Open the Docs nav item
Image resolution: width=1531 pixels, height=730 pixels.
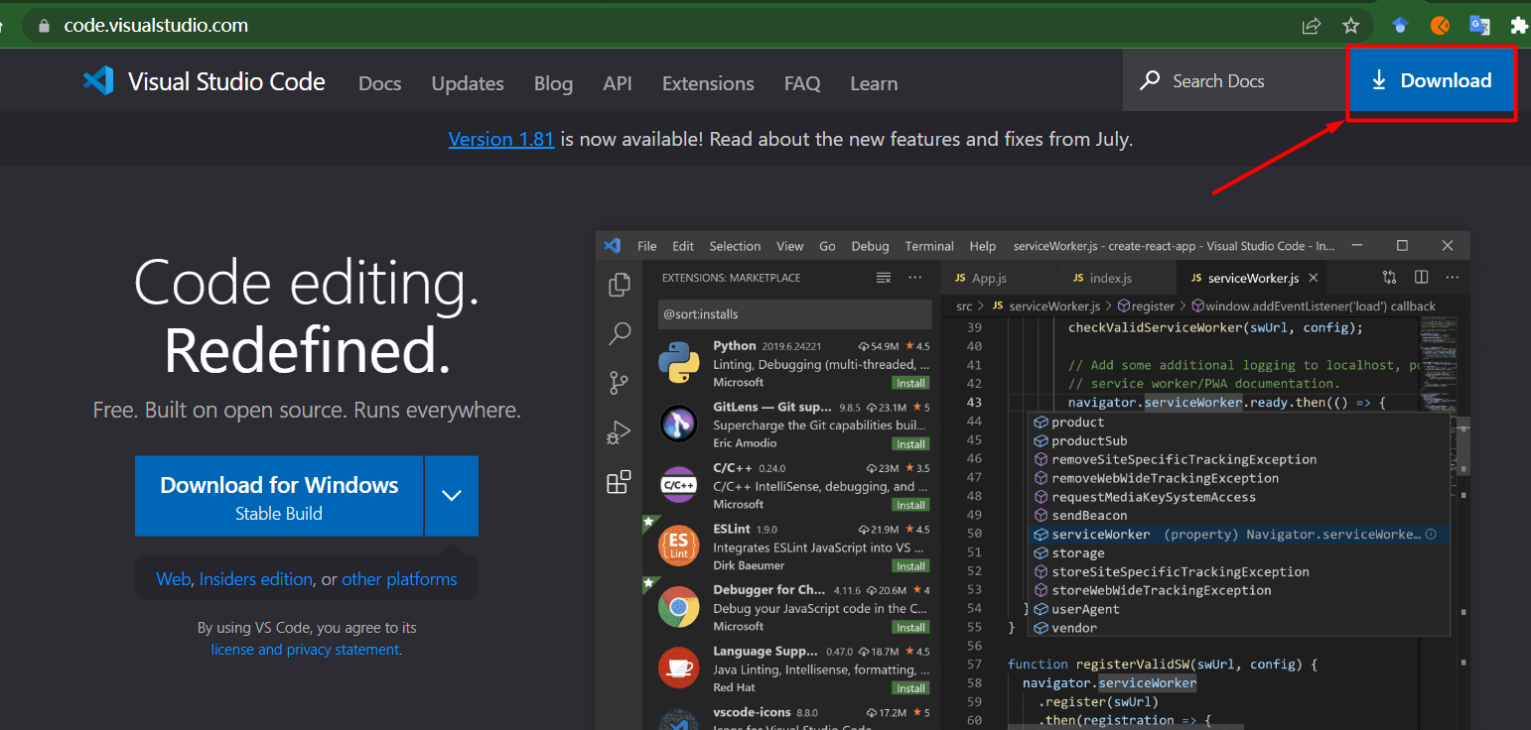click(x=380, y=83)
